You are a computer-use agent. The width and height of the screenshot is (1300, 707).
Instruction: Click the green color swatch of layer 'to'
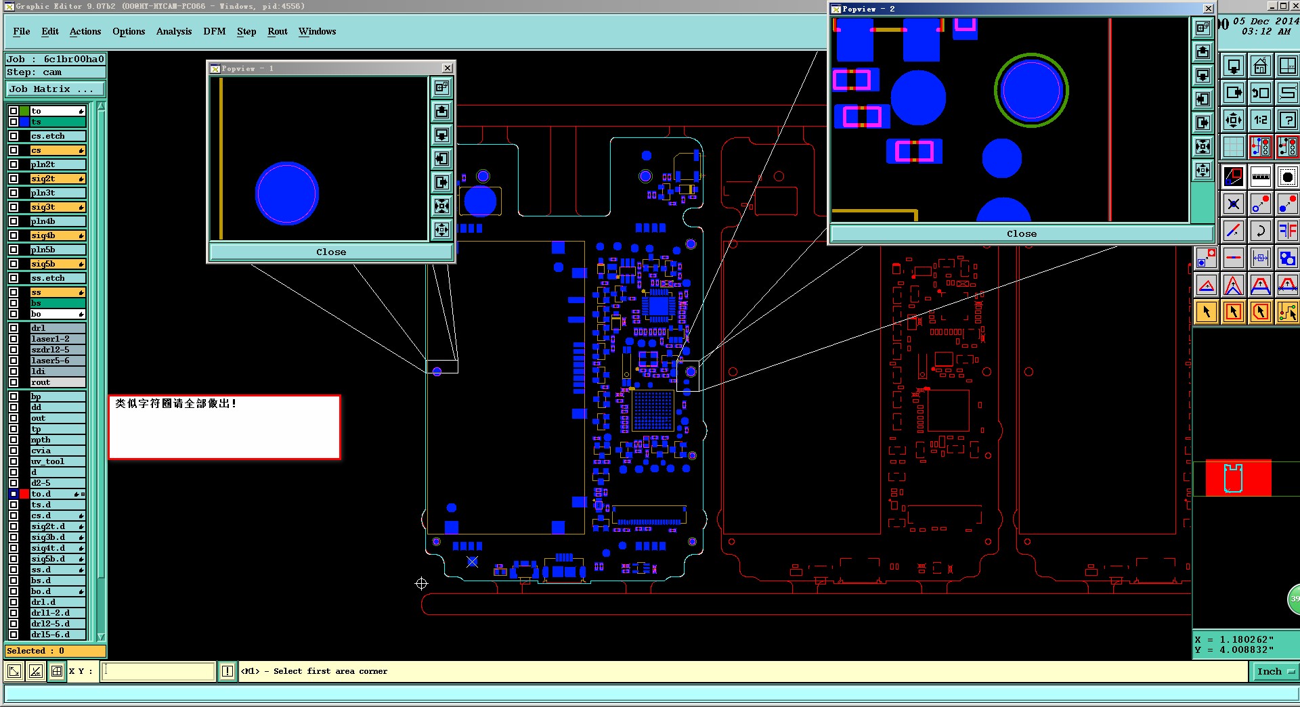click(x=24, y=111)
